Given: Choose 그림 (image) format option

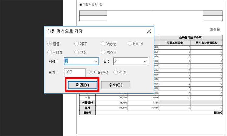Looking at the screenshot, I should [76, 52].
